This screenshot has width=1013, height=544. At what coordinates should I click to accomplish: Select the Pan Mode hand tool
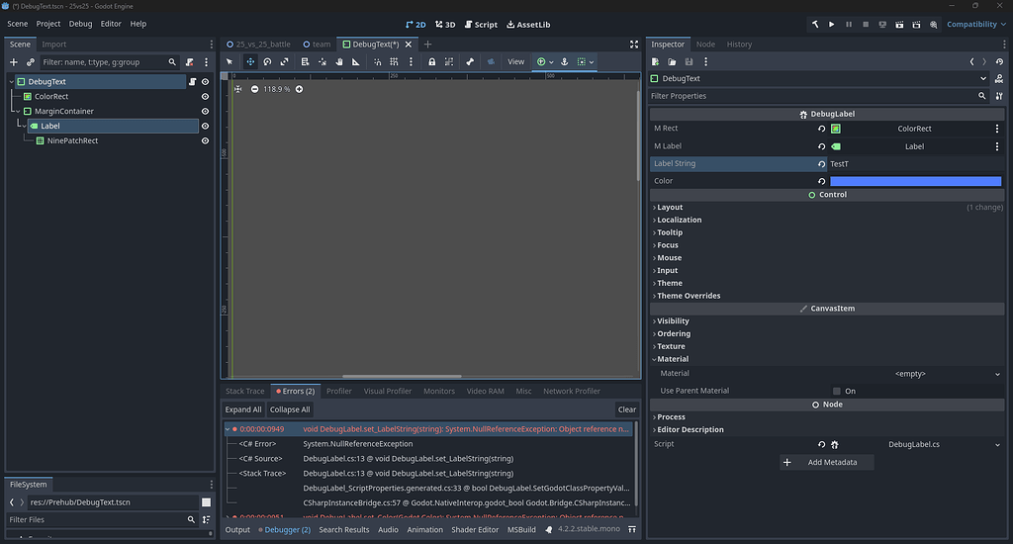tap(339, 62)
